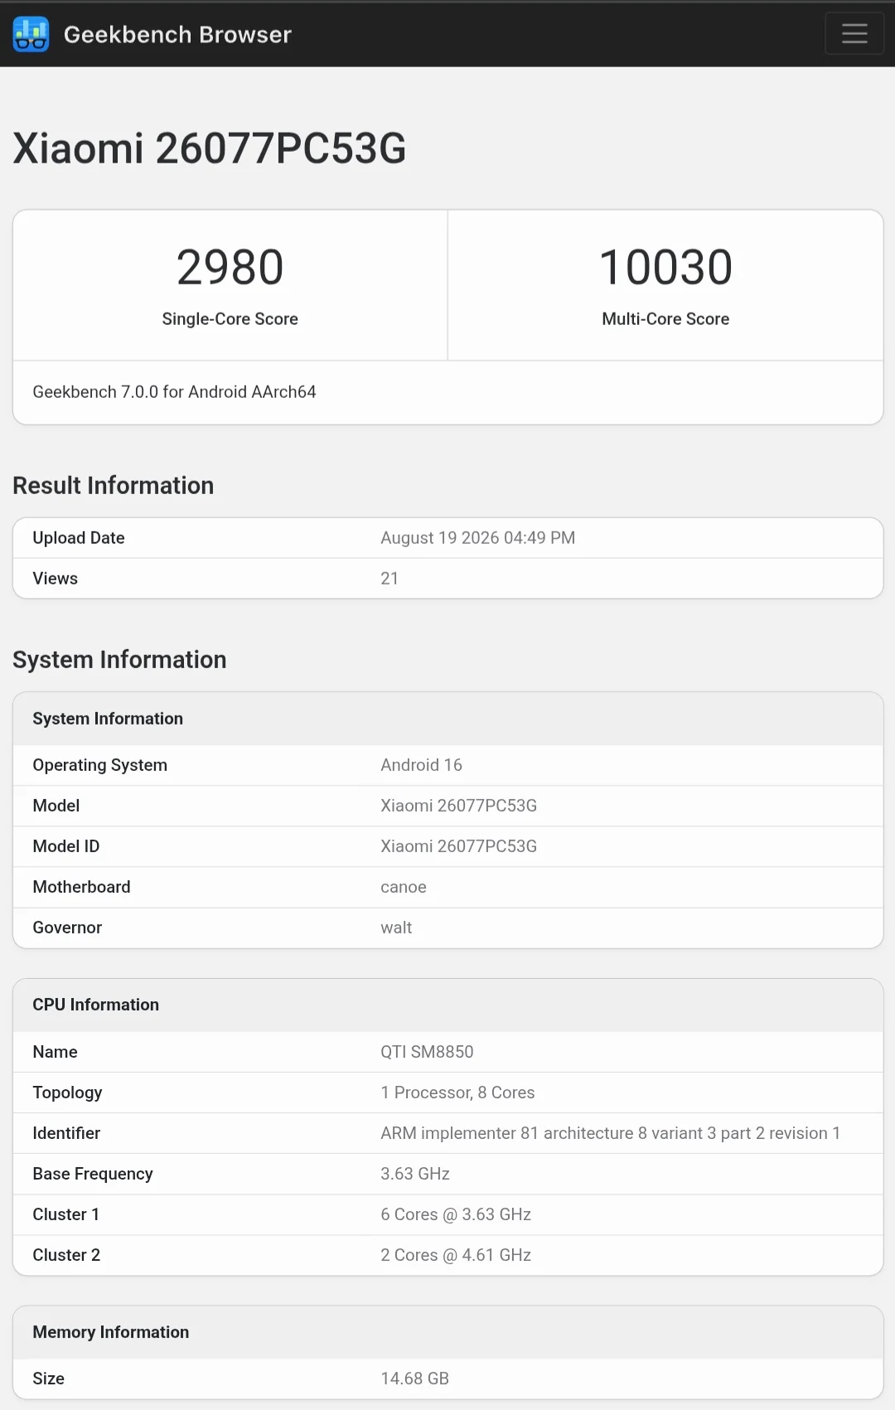The image size is (895, 1410).
Task: Click the Model row label
Action: [56, 806]
